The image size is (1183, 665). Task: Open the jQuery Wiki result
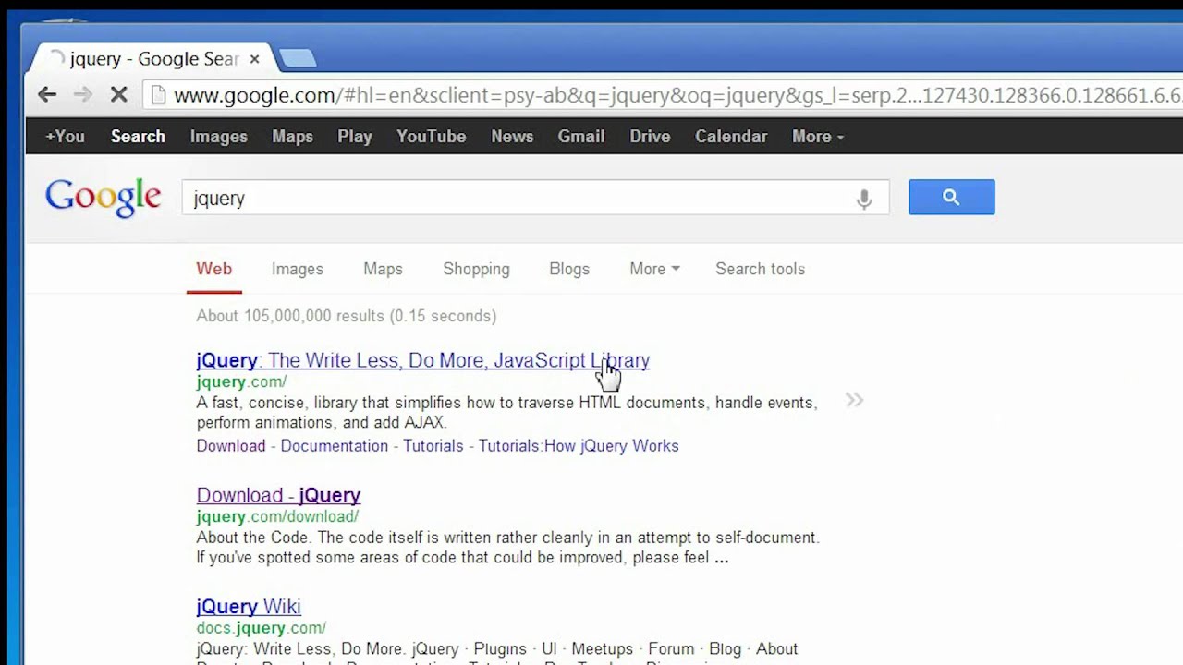coord(249,607)
